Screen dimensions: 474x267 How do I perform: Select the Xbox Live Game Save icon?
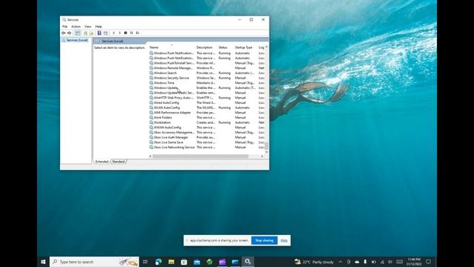[151, 142]
